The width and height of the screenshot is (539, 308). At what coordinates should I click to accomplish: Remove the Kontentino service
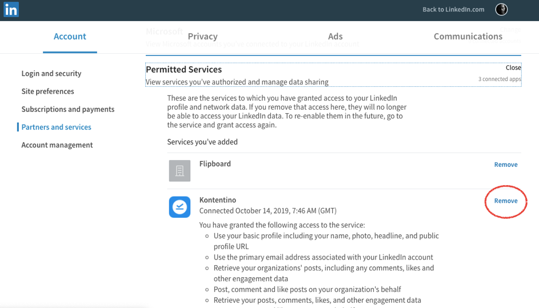506,201
